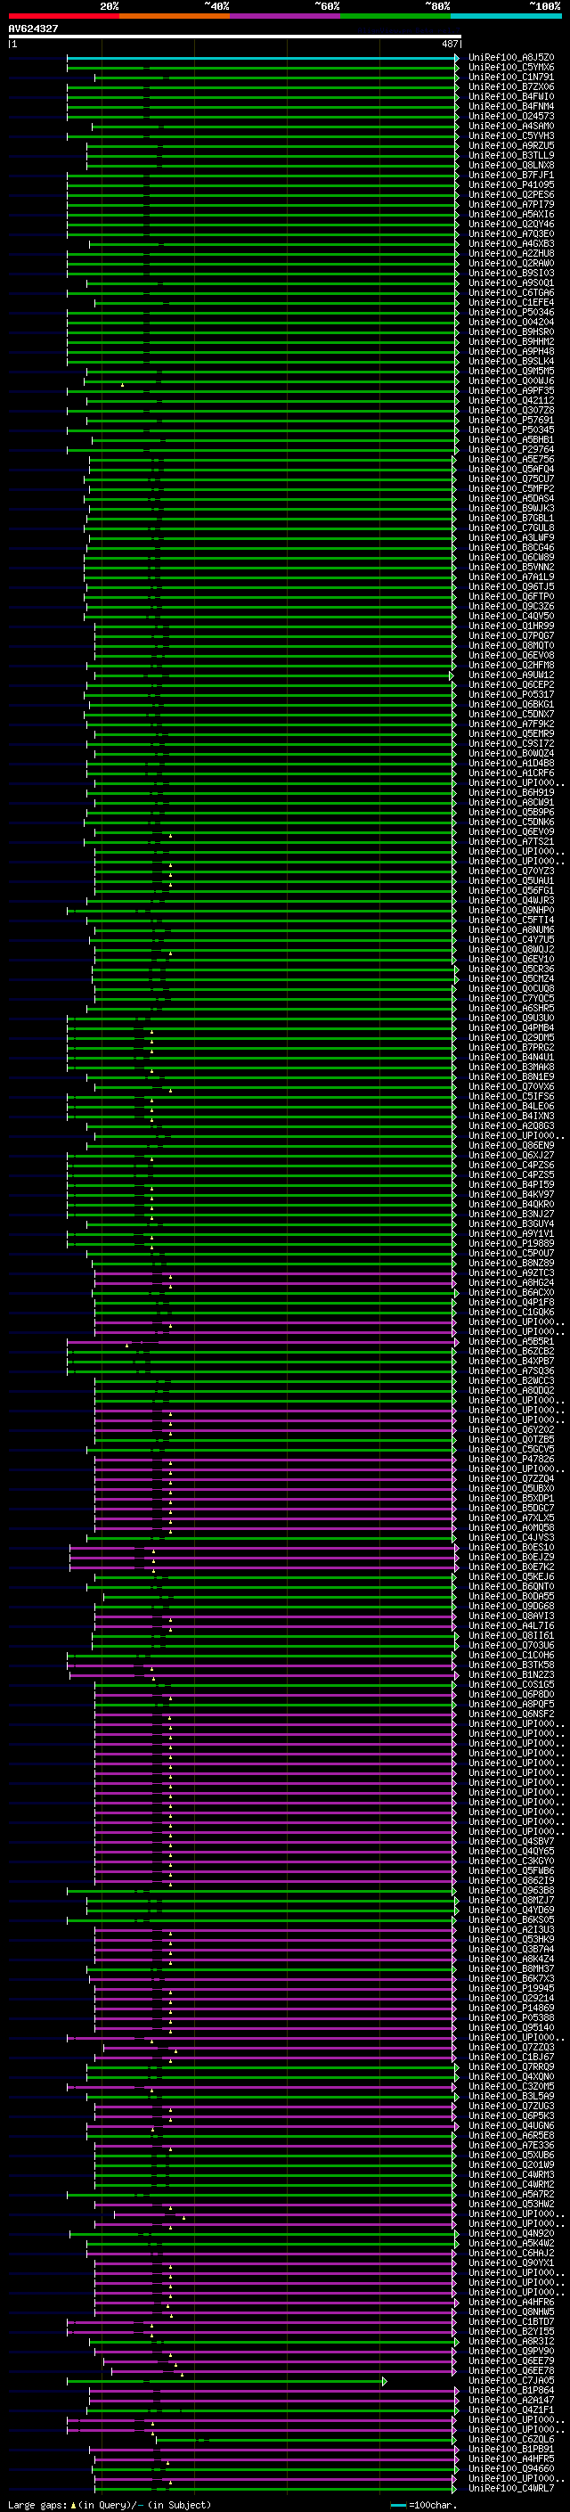570x2512 pixels.
Task: Click the 487 query end position label
Action: point(449,44)
